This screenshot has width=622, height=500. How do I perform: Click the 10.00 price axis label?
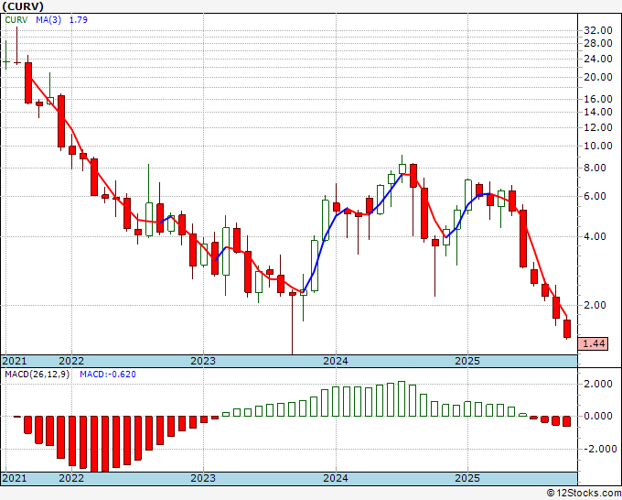point(598,146)
